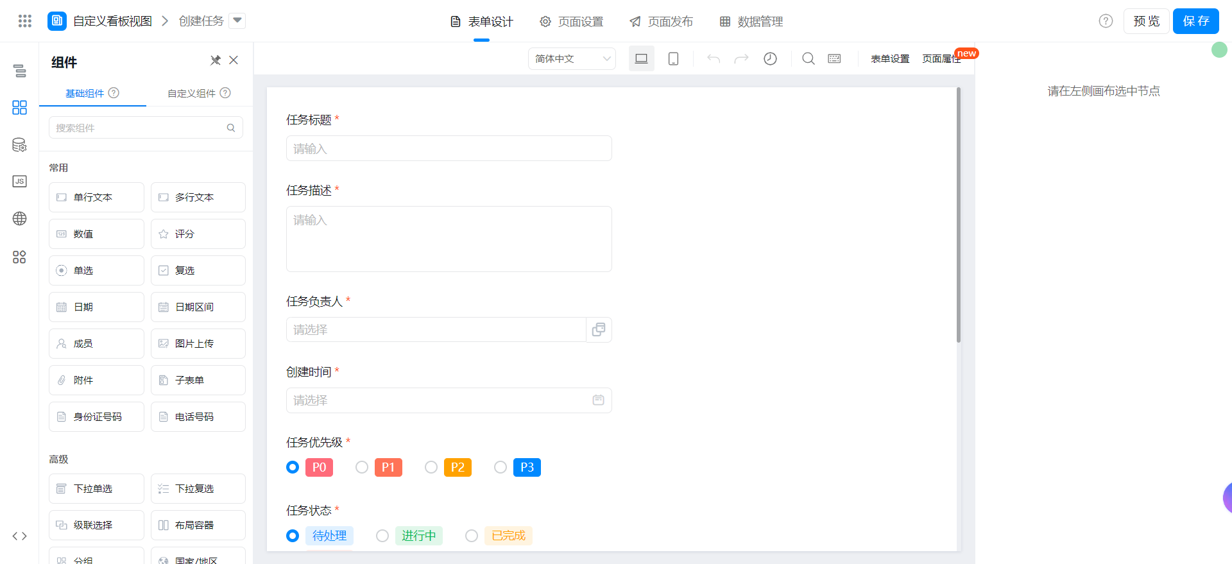Switch to 页面设置 tab
The height and width of the screenshot is (564, 1232).
[x=571, y=22]
